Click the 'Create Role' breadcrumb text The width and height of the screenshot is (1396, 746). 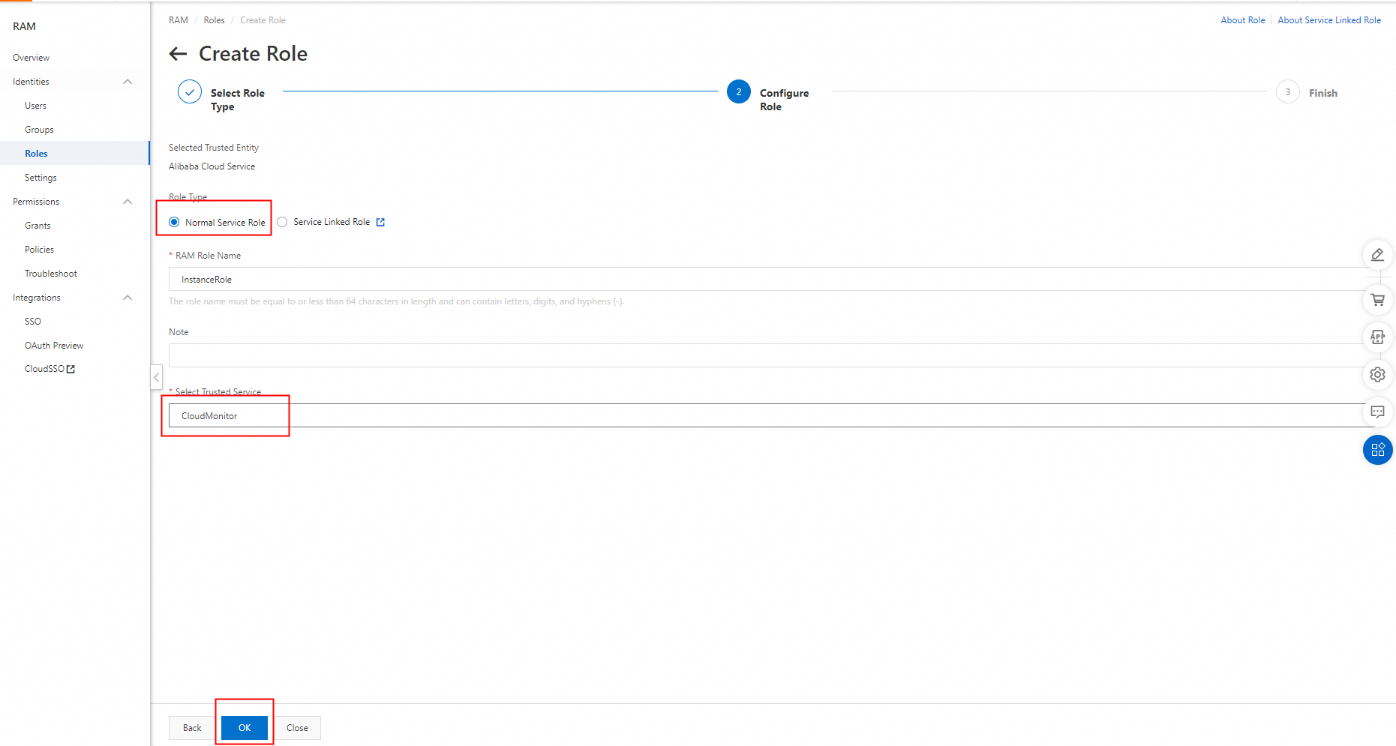(263, 20)
